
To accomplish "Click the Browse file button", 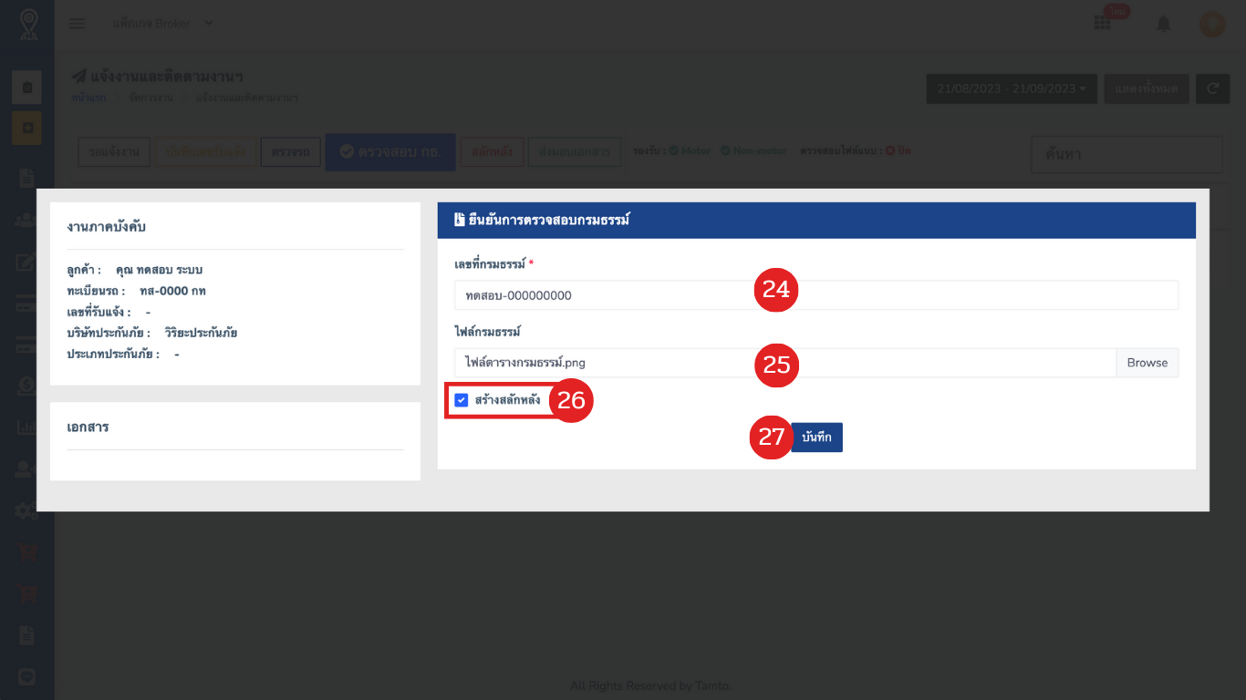I will tap(1147, 363).
